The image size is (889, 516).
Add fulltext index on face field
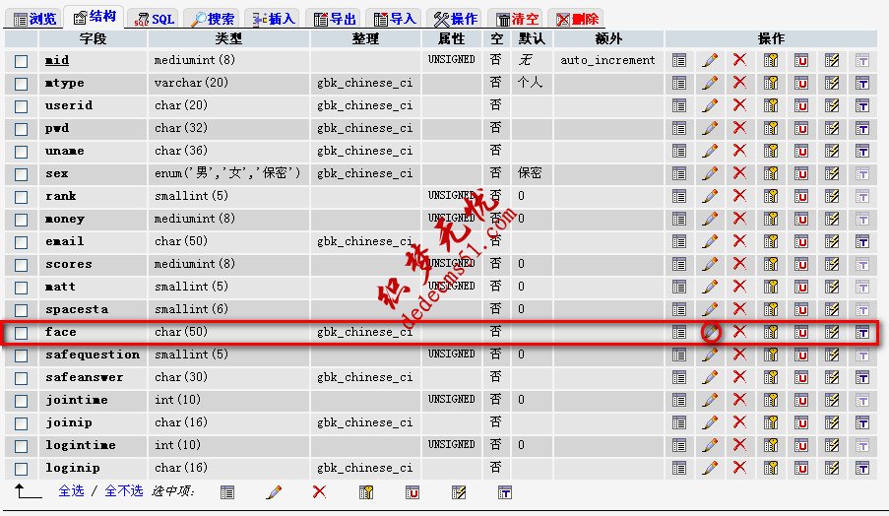pos(862,333)
